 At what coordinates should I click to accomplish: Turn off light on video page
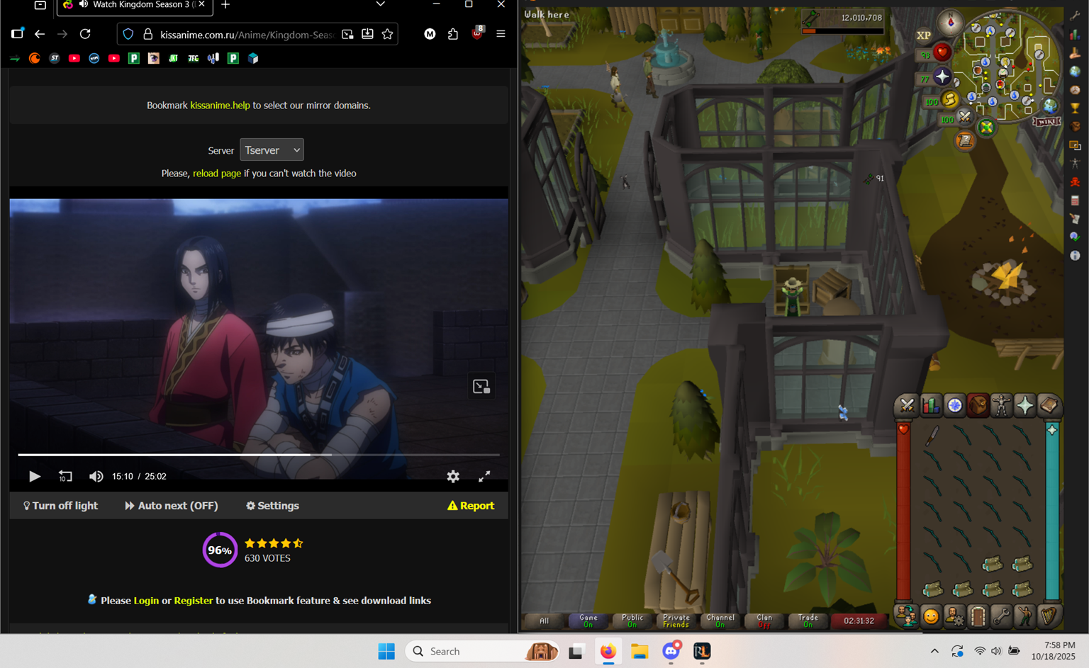(60, 506)
